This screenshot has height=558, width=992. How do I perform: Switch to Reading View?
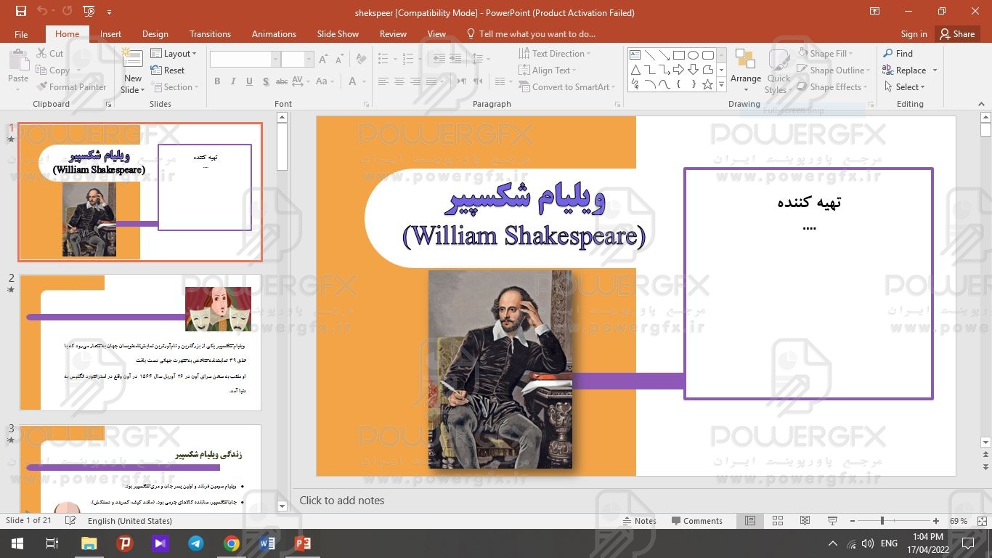805,521
